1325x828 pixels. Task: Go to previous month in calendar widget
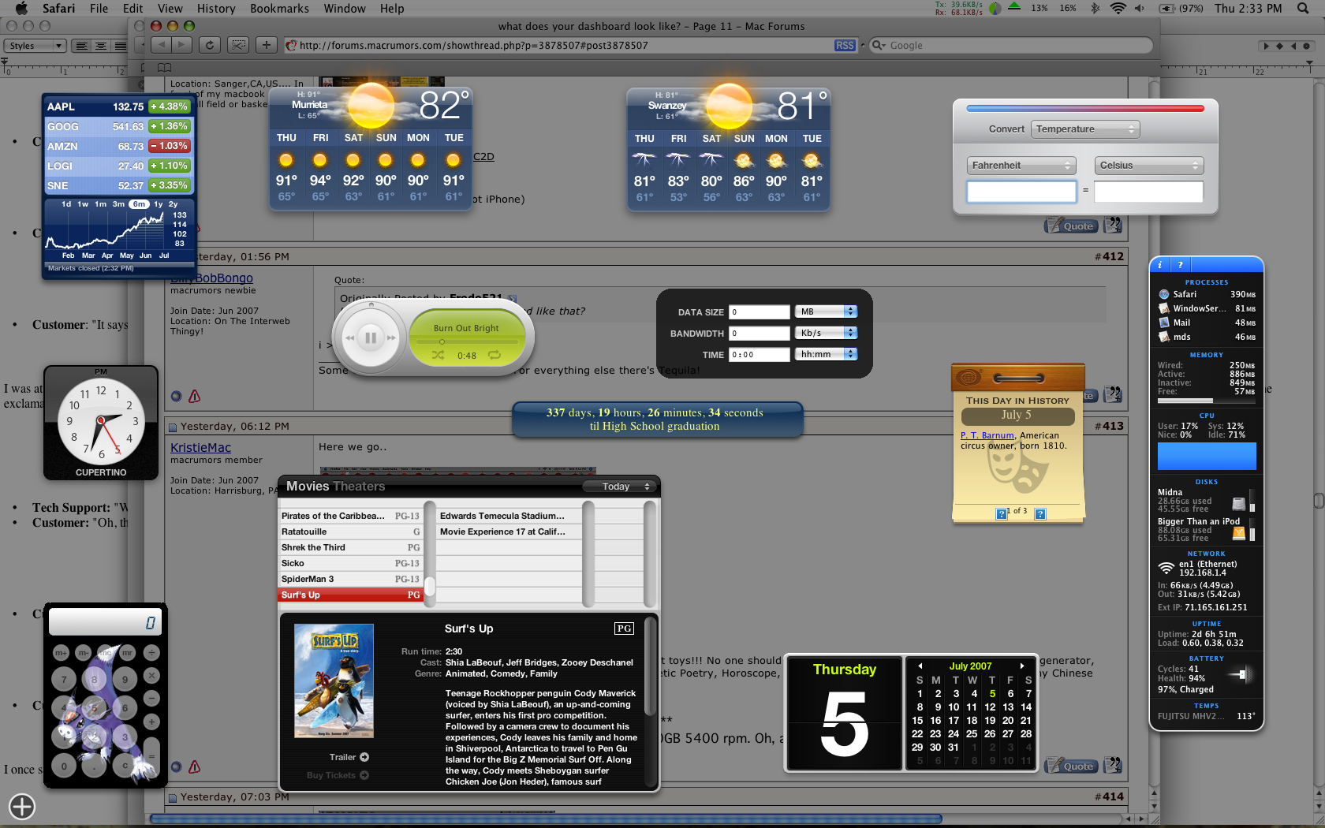(920, 666)
